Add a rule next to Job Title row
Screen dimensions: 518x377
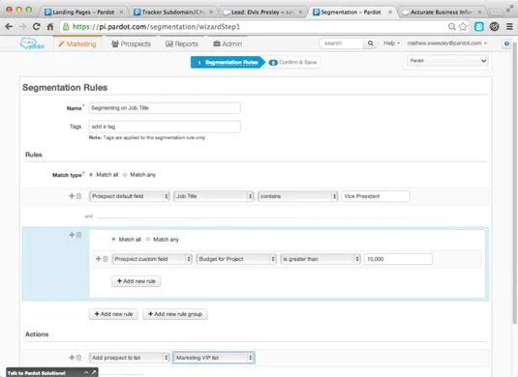[x=72, y=196]
